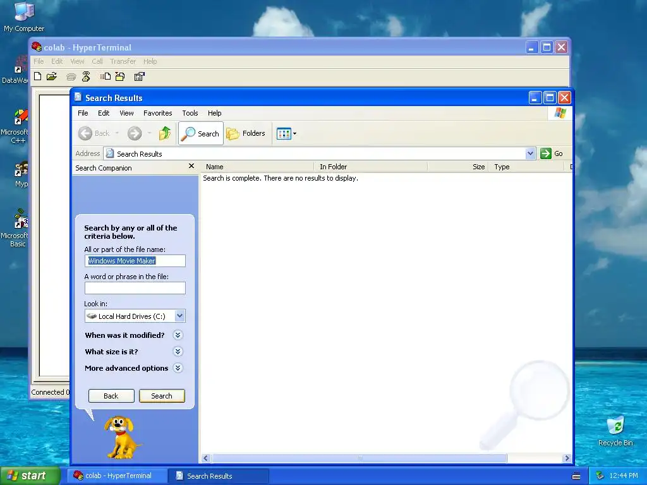647x485 pixels.
Task: Open File menu in Search Results
Action: [83, 113]
